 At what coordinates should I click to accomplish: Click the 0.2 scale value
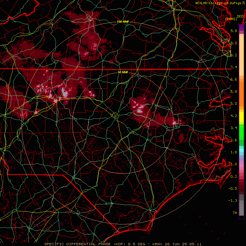click(234, 177)
